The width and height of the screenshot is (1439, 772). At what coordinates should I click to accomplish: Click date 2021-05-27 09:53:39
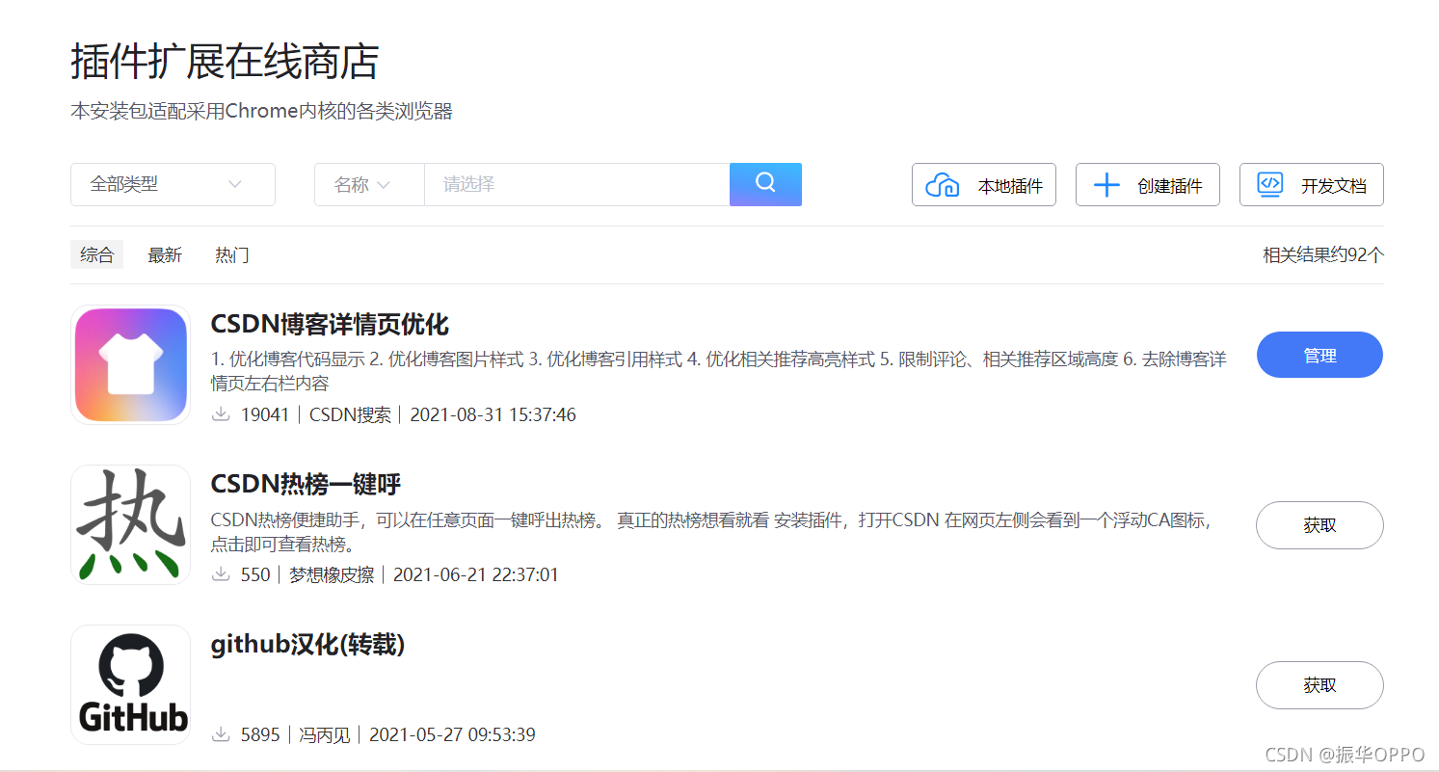452,734
